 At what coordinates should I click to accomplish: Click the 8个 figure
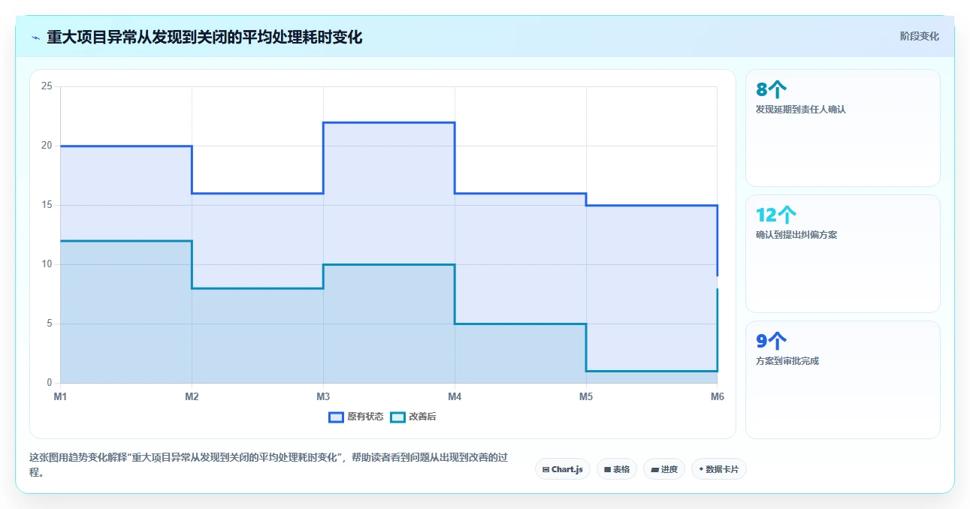pyautogui.click(x=772, y=89)
